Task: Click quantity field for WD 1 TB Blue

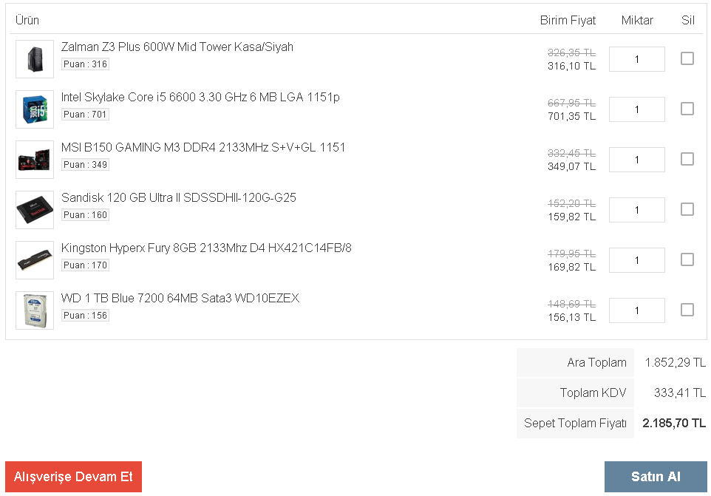Action: point(636,310)
